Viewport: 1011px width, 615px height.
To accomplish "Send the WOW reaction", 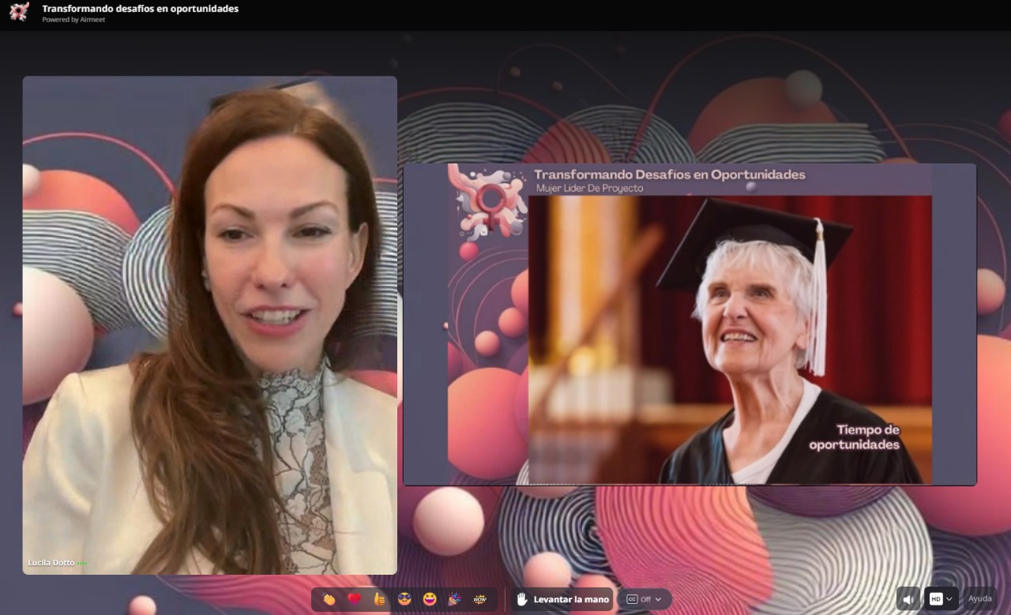I will [x=479, y=599].
